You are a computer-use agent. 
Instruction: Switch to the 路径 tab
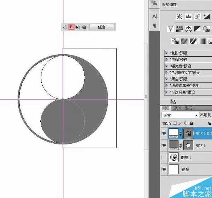tap(189, 108)
